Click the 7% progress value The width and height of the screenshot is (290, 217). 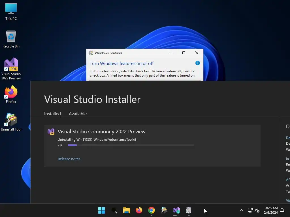60,145
